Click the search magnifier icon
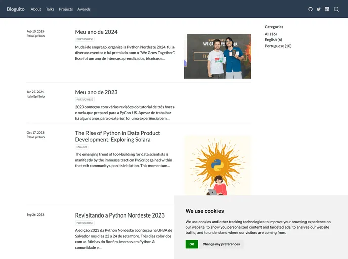Viewport: 348px width, 259px height. (x=336, y=9)
